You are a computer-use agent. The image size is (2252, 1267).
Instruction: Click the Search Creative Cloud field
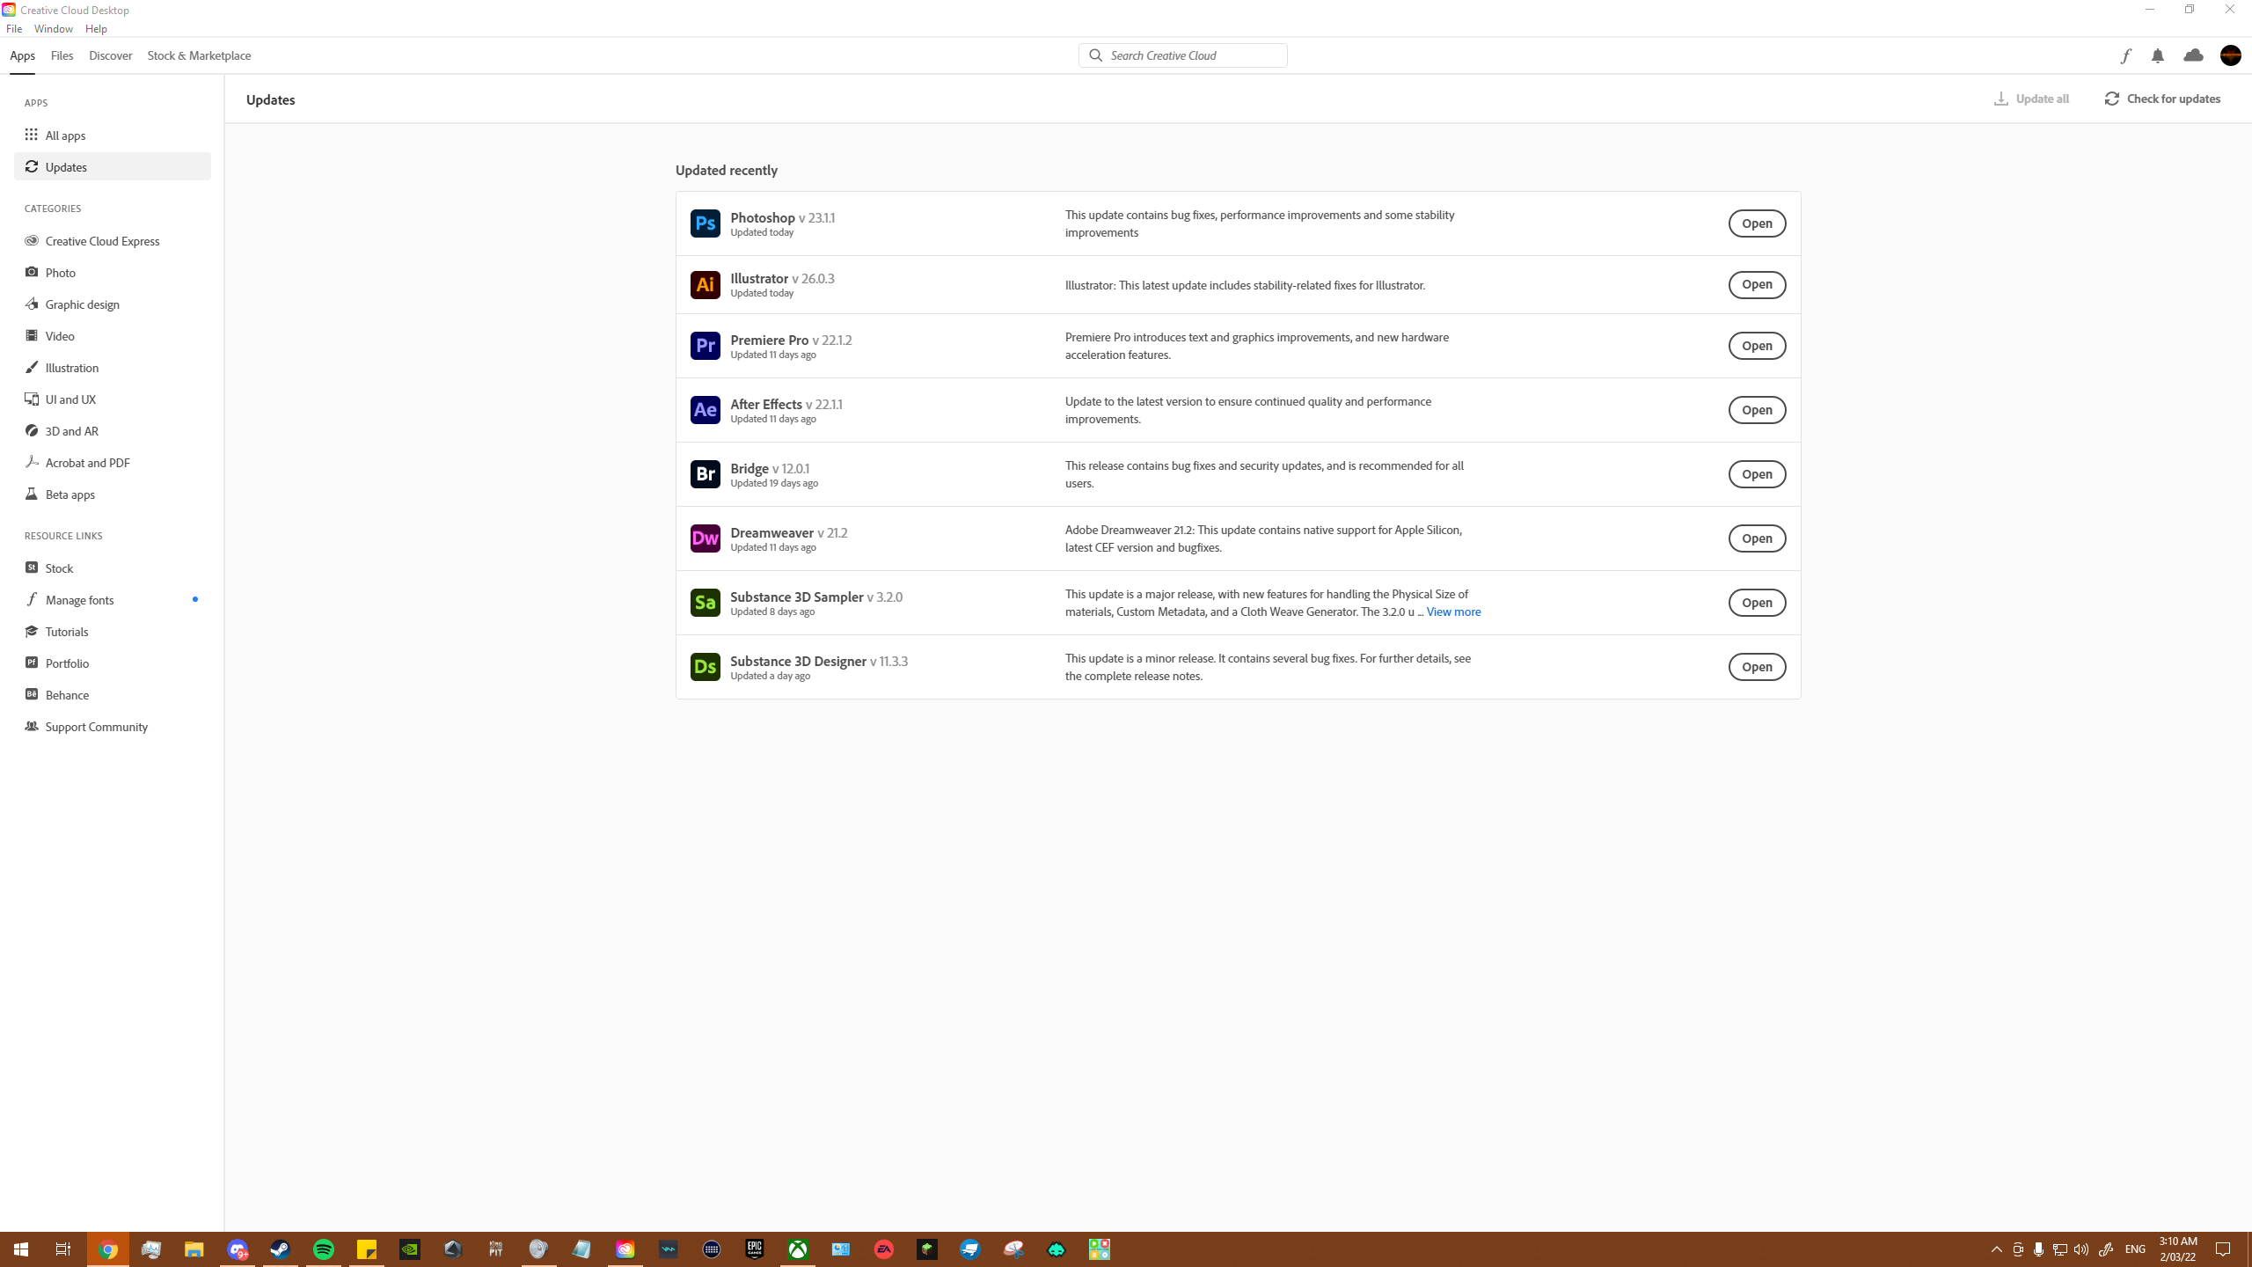click(1183, 55)
